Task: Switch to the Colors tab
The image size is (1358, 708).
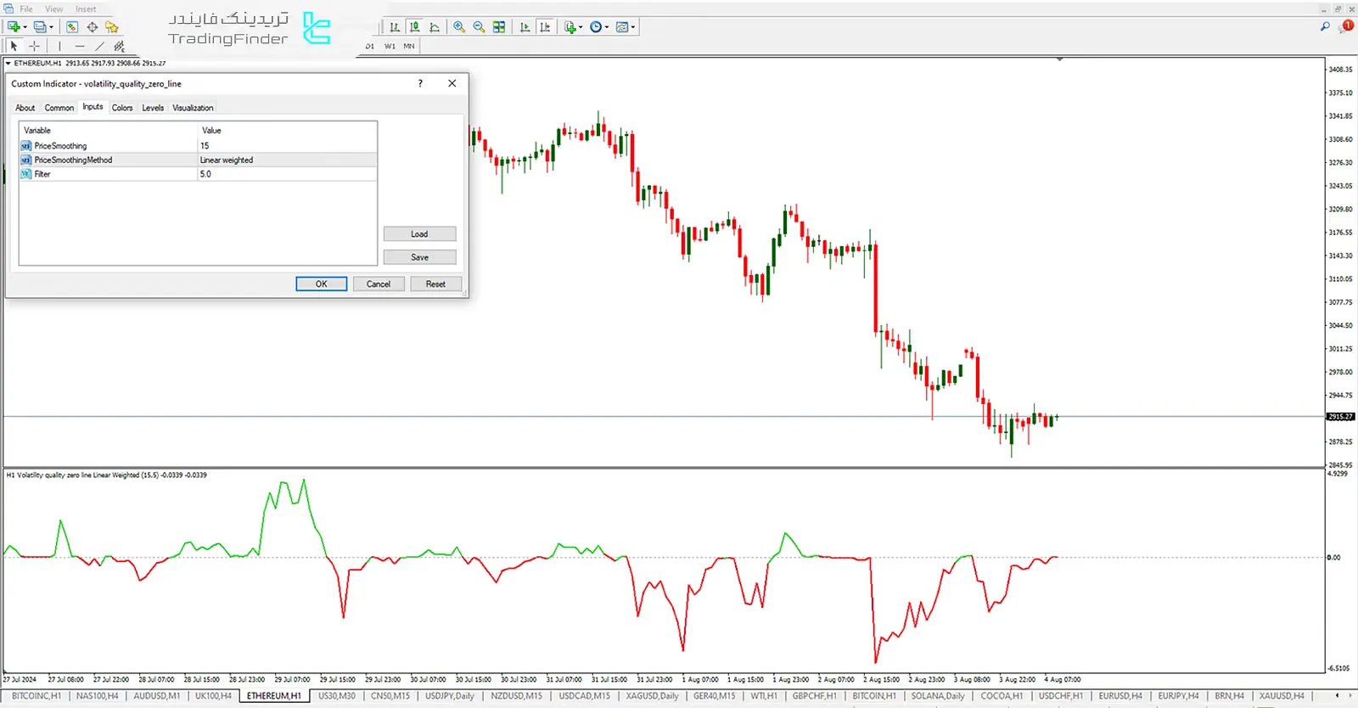Action: tap(122, 108)
